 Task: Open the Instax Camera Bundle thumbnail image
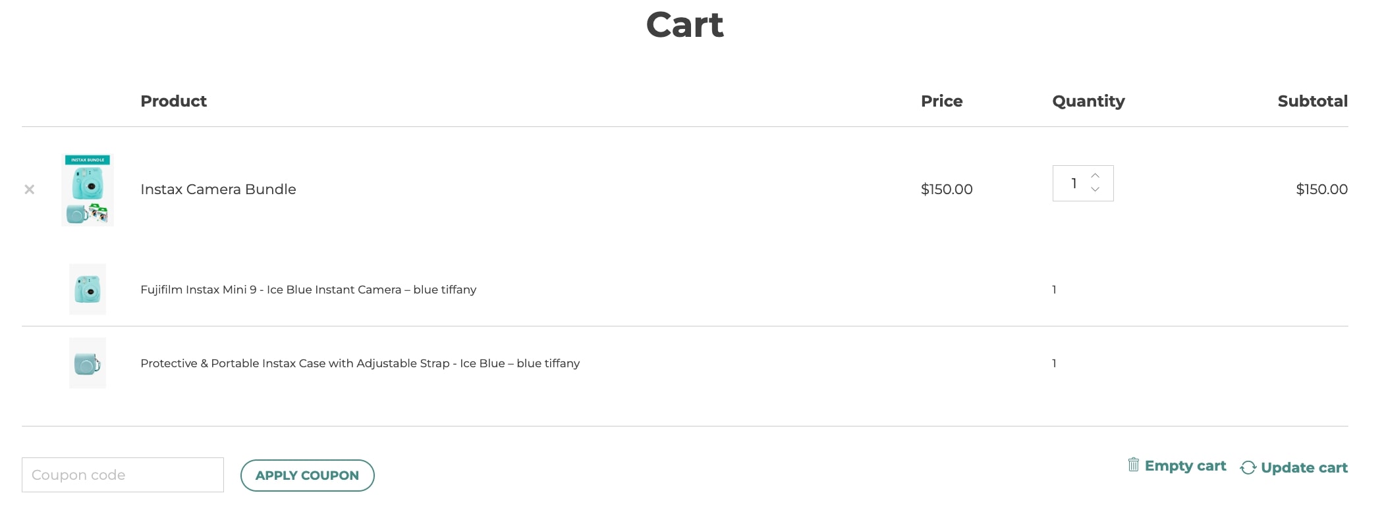88,190
